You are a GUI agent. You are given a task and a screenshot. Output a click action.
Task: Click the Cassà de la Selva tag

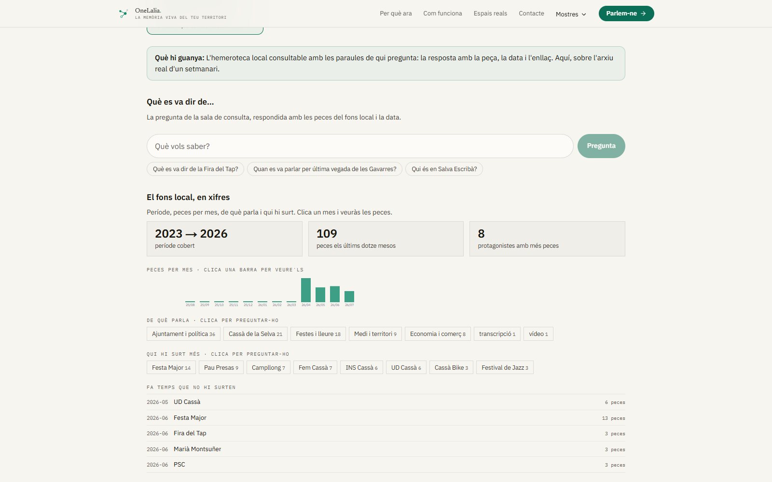point(255,334)
